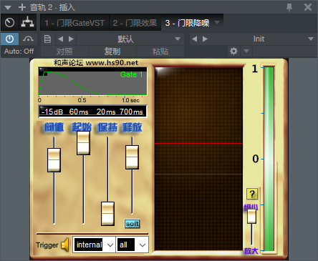Screen dimensions: 318x261
Task: Pin the plugin window
Action: [289, 7]
